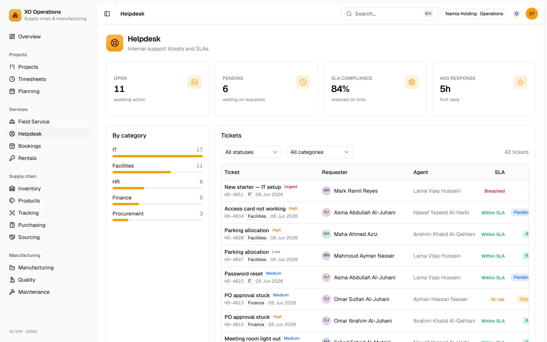The height and width of the screenshot is (342, 547).
Task: Toggle the sidebar collapse icon
Action: tap(107, 14)
